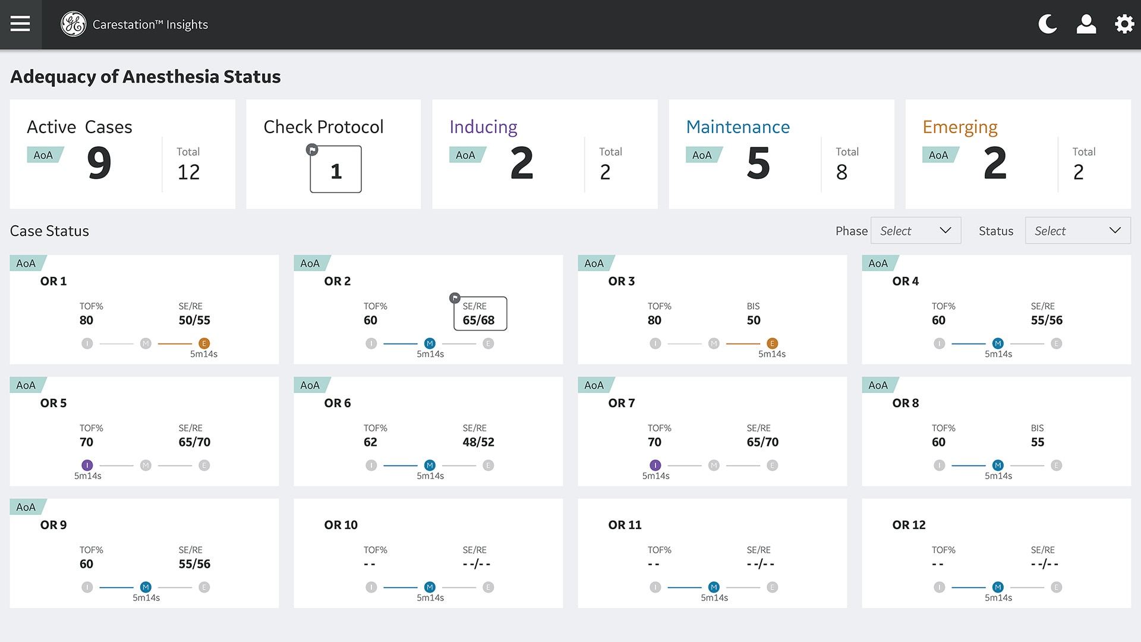Click OR 4 Maintenance phase marker
The height and width of the screenshot is (642, 1141).
coord(998,344)
